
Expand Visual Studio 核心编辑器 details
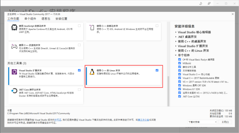(x=176, y=32)
